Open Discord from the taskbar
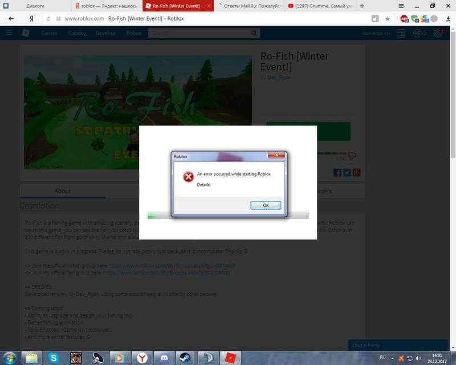Viewport: 456px width, 365px height. [164, 358]
